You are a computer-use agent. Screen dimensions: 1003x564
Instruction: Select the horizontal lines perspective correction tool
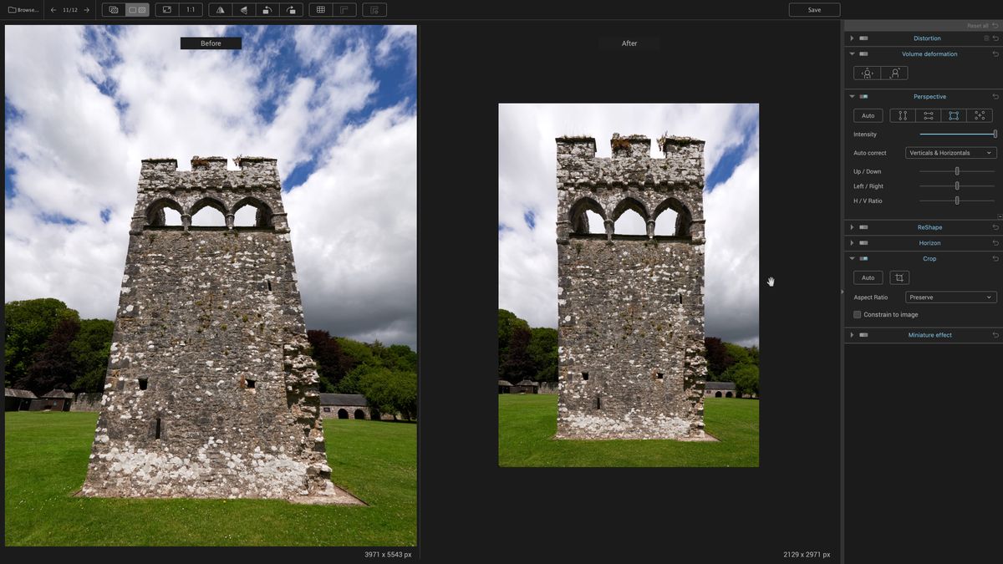[x=928, y=115]
